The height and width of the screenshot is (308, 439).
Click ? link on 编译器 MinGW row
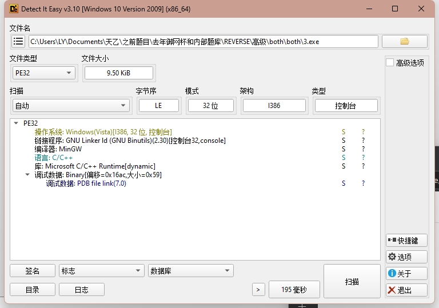[x=363, y=149]
